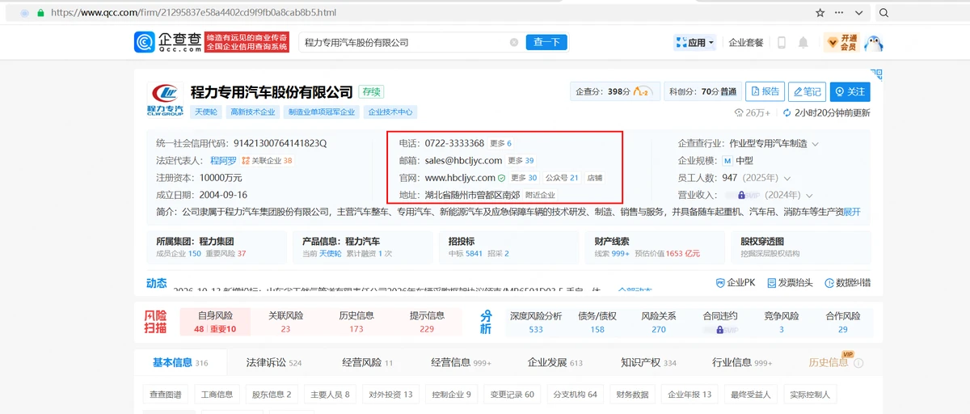The image size is (970, 414).
Task: Open the 应用 dropdown menu
Action: pos(694,42)
